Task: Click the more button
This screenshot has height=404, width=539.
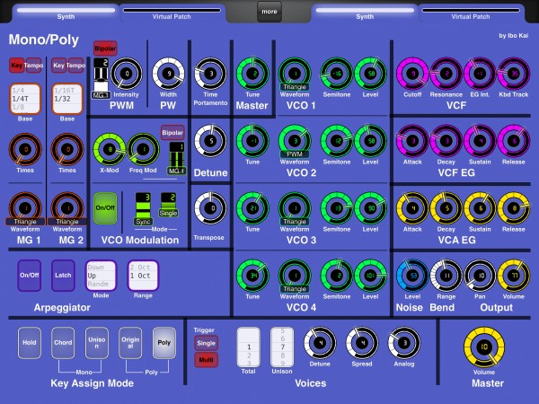Action: click(269, 12)
